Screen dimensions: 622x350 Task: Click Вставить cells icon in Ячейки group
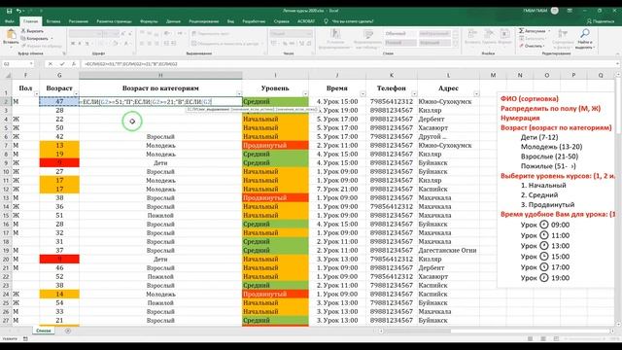pos(472,37)
